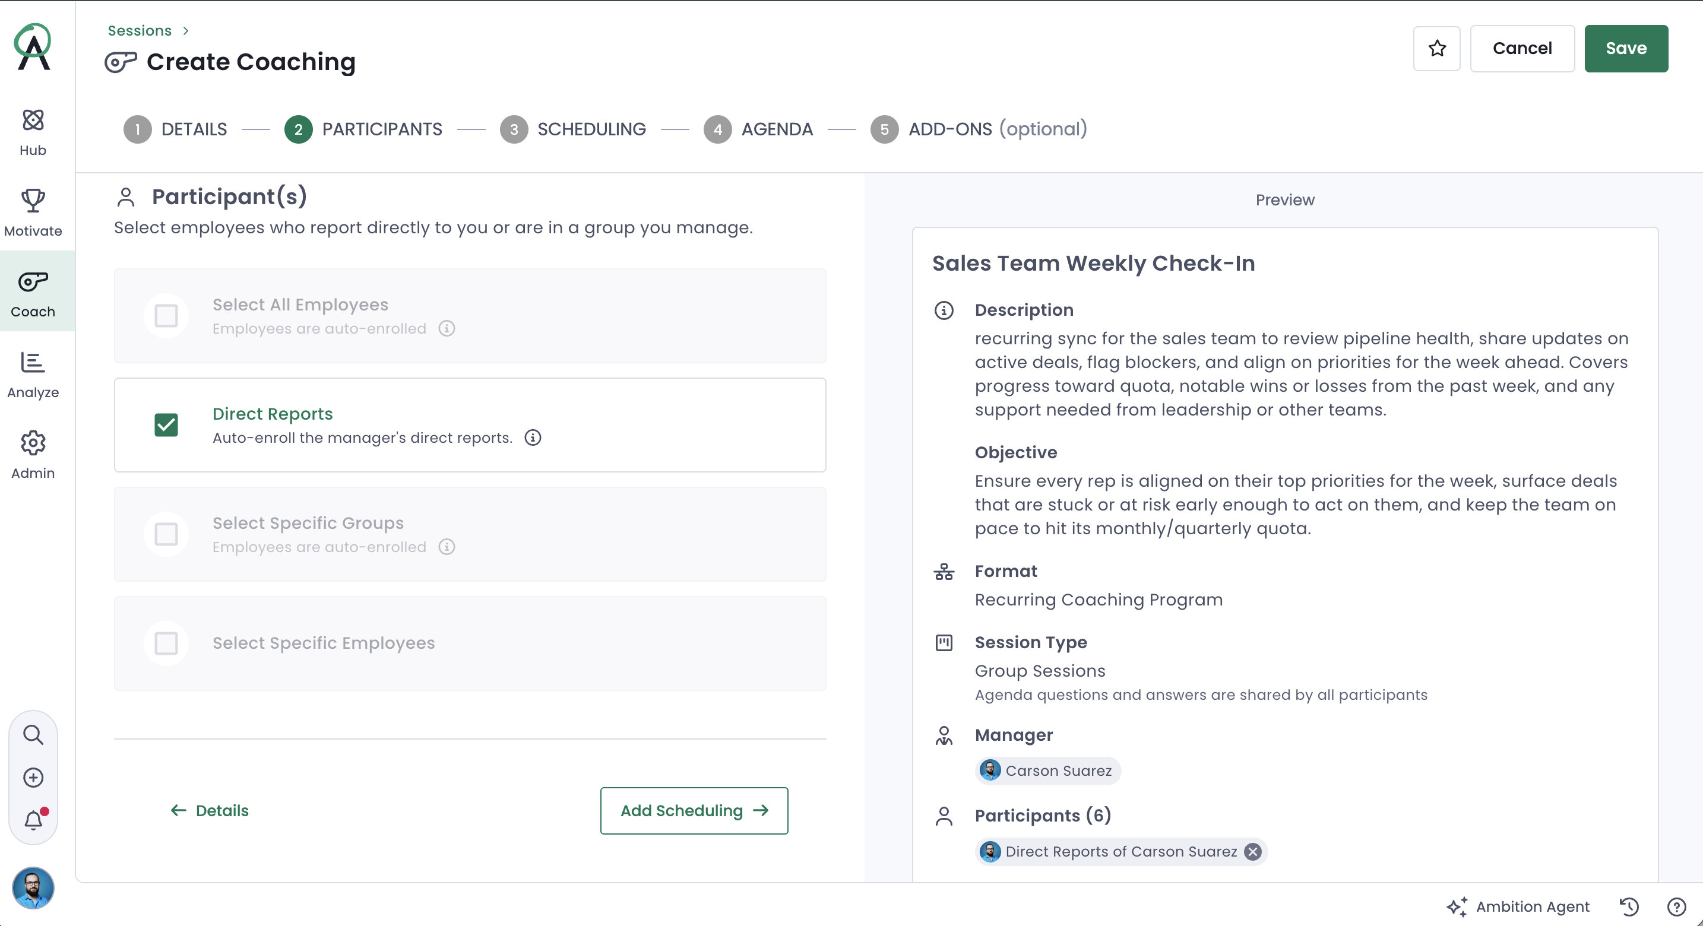The width and height of the screenshot is (1703, 926).
Task: Check the Select Specific Groups checkbox
Action: (x=166, y=534)
